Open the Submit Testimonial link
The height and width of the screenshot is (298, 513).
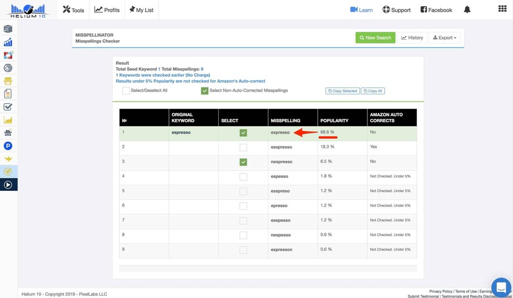(423, 296)
